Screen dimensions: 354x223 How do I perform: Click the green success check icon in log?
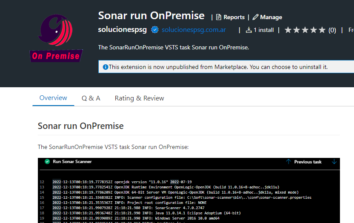47,162
